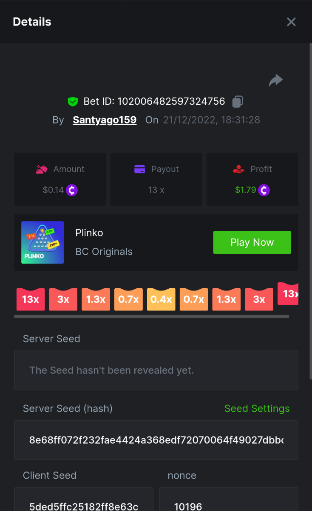Click the Amount label icon
The width and height of the screenshot is (312, 511).
tap(42, 169)
